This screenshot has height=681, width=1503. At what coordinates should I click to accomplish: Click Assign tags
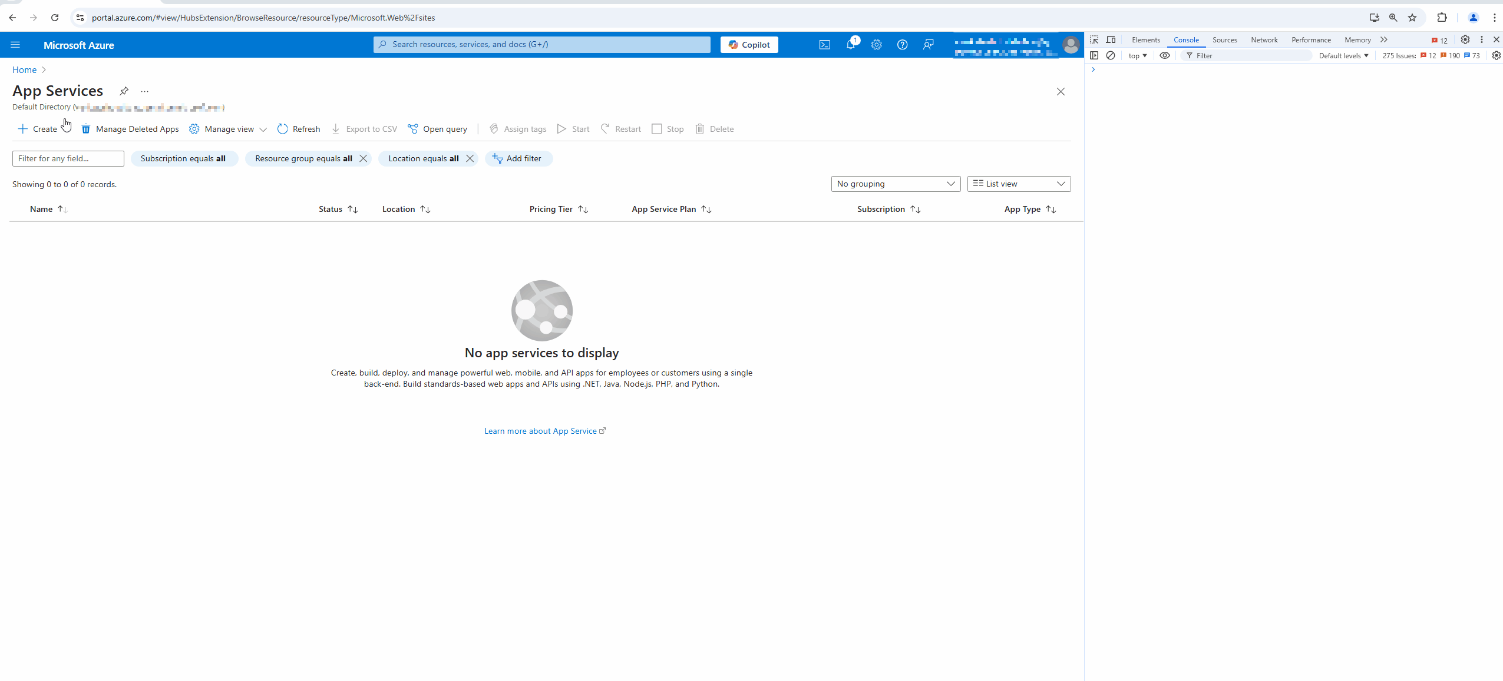pos(518,129)
